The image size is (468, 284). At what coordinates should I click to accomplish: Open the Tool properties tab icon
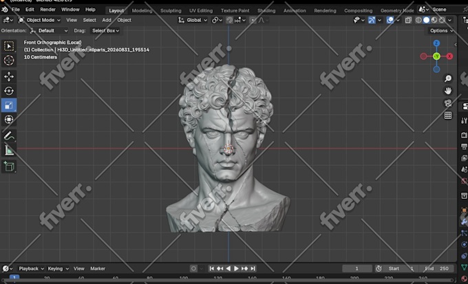(x=464, y=120)
